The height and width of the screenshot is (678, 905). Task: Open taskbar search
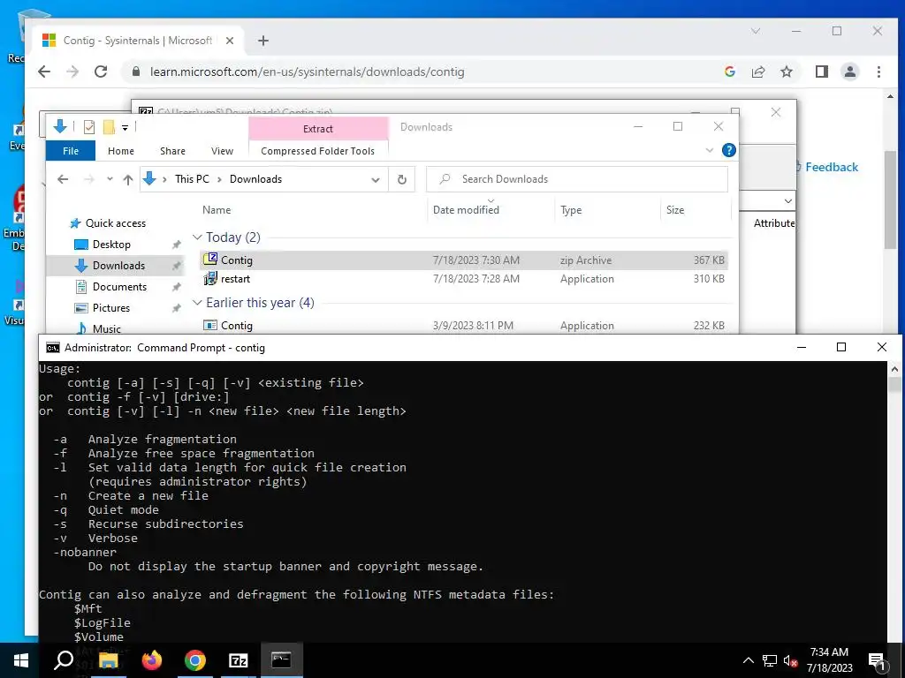64,660
